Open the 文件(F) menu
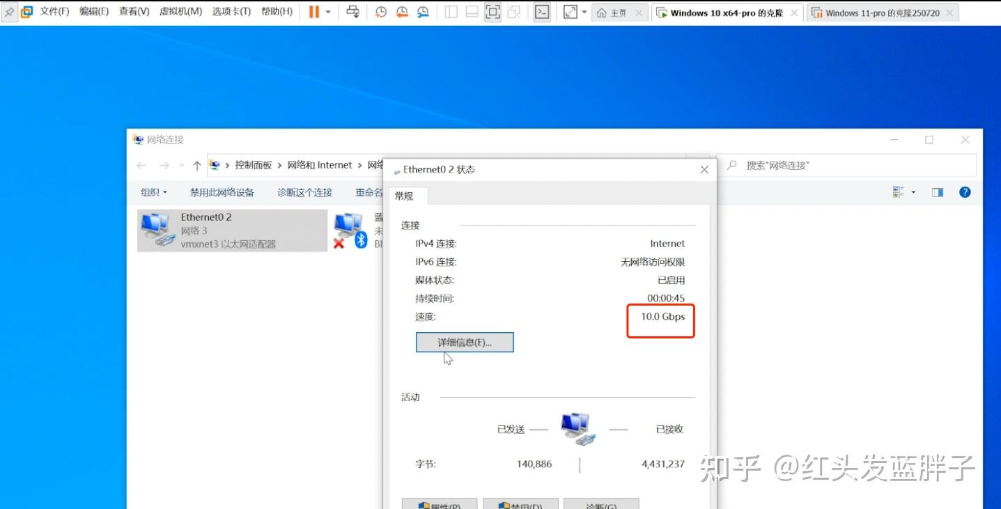This screenshot has width=1001, height=509. pyautogui.click(x=54, y=12)
